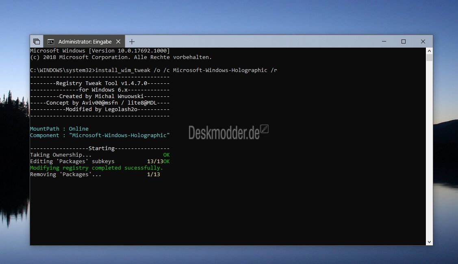Click the 'Taking Ownership...' line
Viewport: 458px width, 264px height.
(x=100, y=155)
